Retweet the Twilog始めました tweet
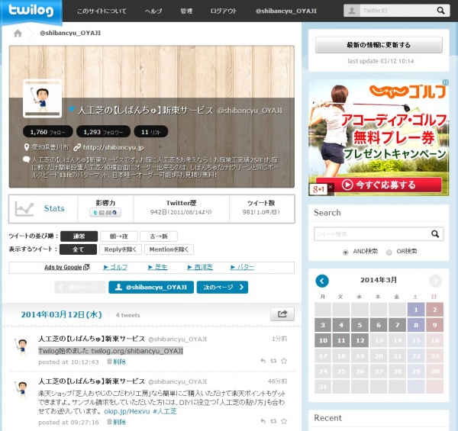Image resolution: width=458 pixels, height=431 pixels. [x=273, y=361]
